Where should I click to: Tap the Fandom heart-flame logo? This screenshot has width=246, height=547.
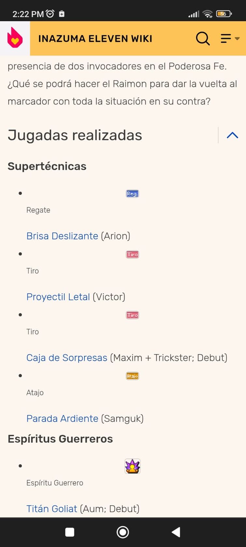15,38
